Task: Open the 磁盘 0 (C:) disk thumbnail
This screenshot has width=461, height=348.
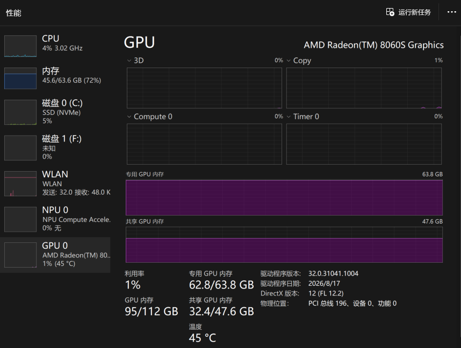Action: [x=20, y=113]
